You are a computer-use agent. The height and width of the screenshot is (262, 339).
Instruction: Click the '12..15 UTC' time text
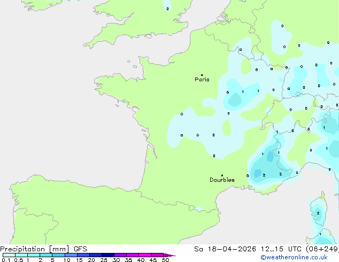point(281,249)
